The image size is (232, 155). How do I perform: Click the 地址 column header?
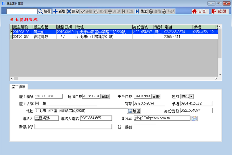pos(104,27)
